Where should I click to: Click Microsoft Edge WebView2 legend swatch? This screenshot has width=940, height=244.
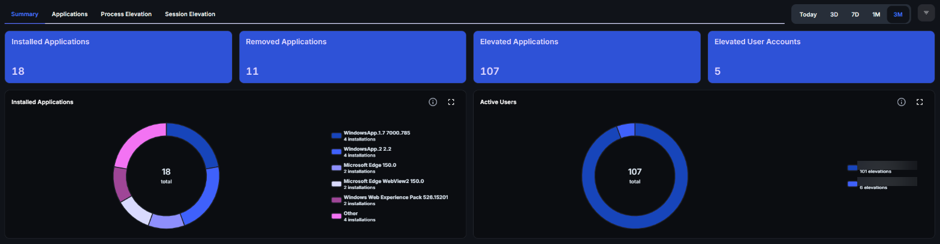tap(336, 184)
